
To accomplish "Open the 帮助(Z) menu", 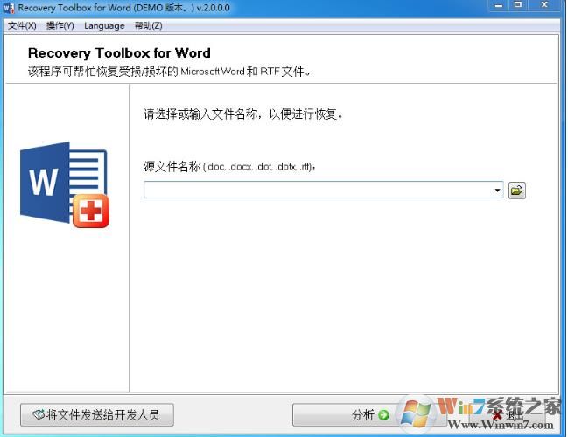I will click(149, 25).
